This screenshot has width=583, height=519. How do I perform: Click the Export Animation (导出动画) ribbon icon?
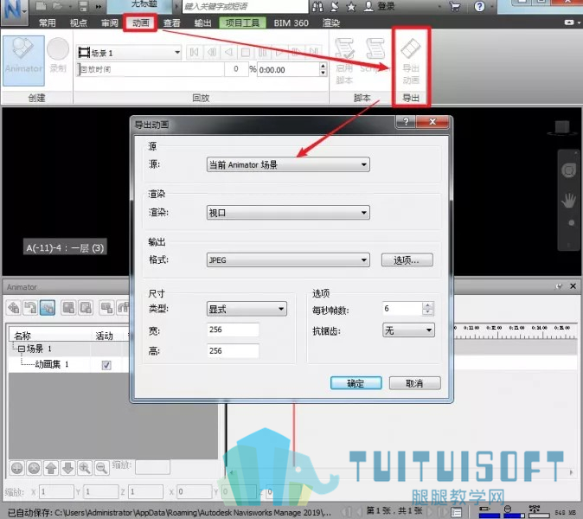click(411, 61)
